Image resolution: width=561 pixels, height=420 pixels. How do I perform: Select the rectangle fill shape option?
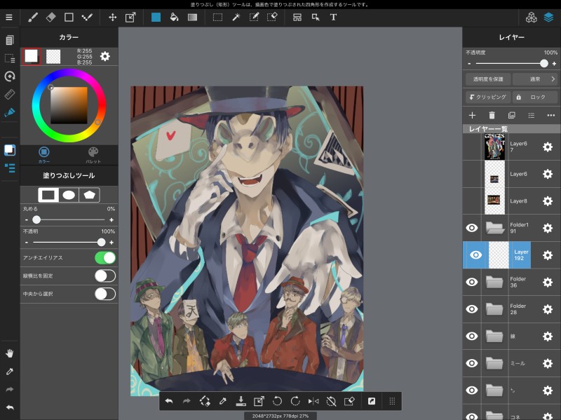point(48,195)
